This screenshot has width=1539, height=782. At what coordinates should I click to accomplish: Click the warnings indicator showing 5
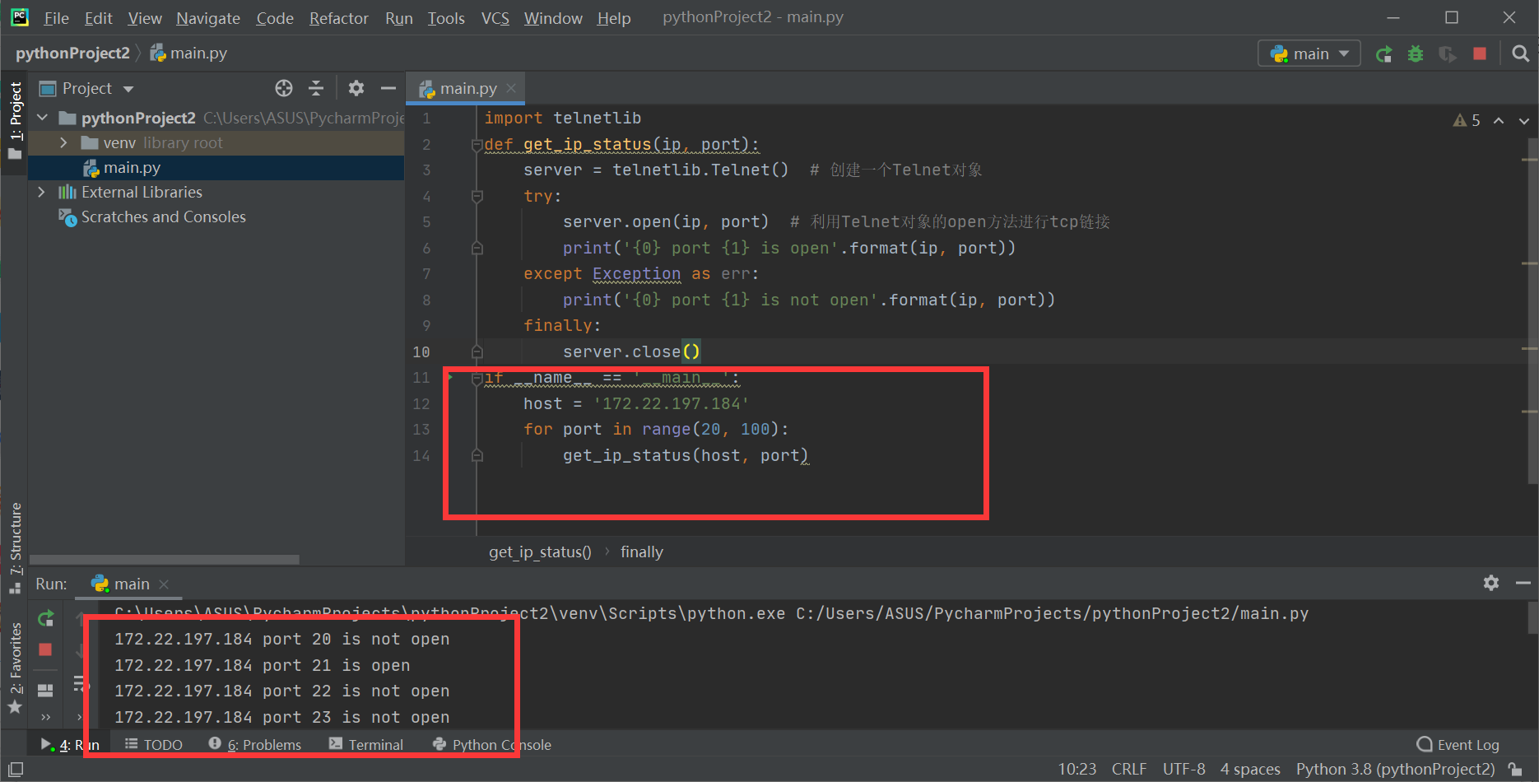(1467, 120)
